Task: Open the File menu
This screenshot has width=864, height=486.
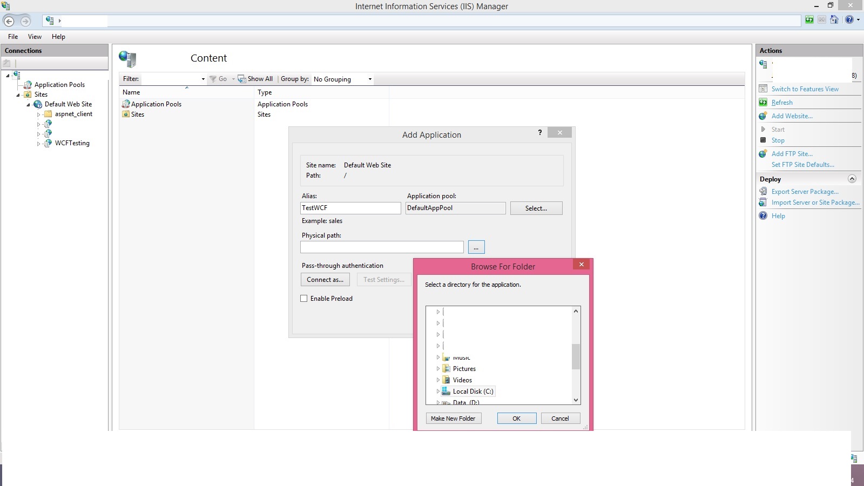Action: pos(13,37)
